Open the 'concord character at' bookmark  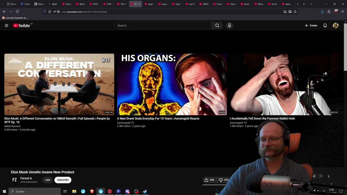tap(15, 18)
